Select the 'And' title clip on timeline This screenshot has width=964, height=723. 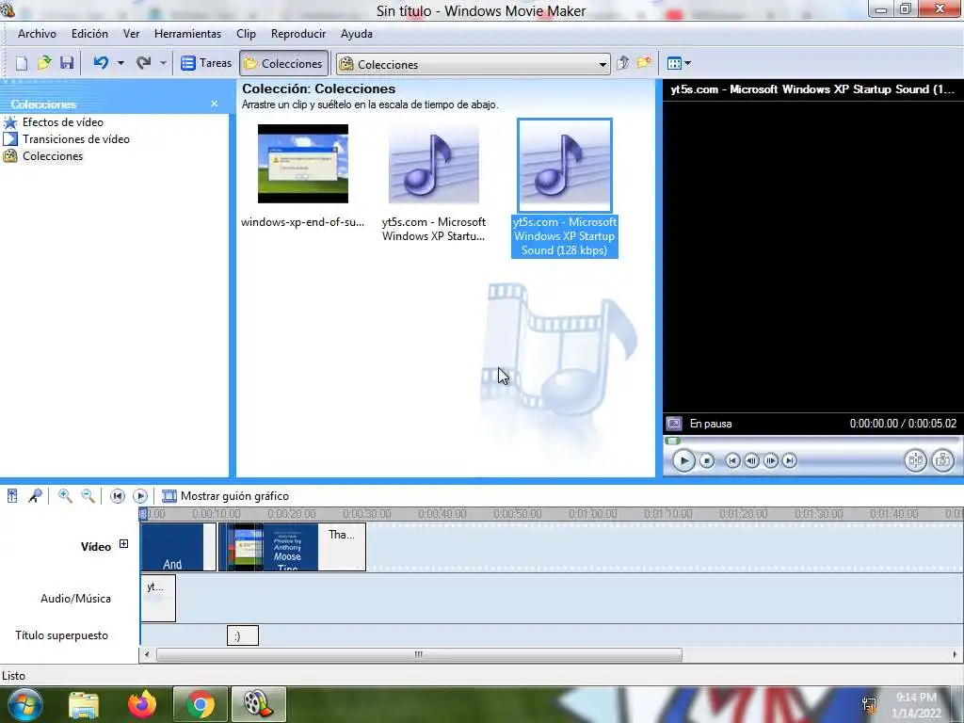coord(178,547)
